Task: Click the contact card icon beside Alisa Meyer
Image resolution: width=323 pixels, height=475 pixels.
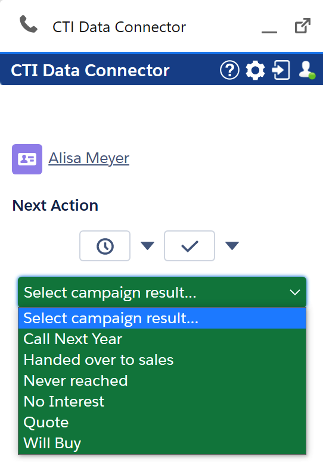Action: (x=27, y=159)
